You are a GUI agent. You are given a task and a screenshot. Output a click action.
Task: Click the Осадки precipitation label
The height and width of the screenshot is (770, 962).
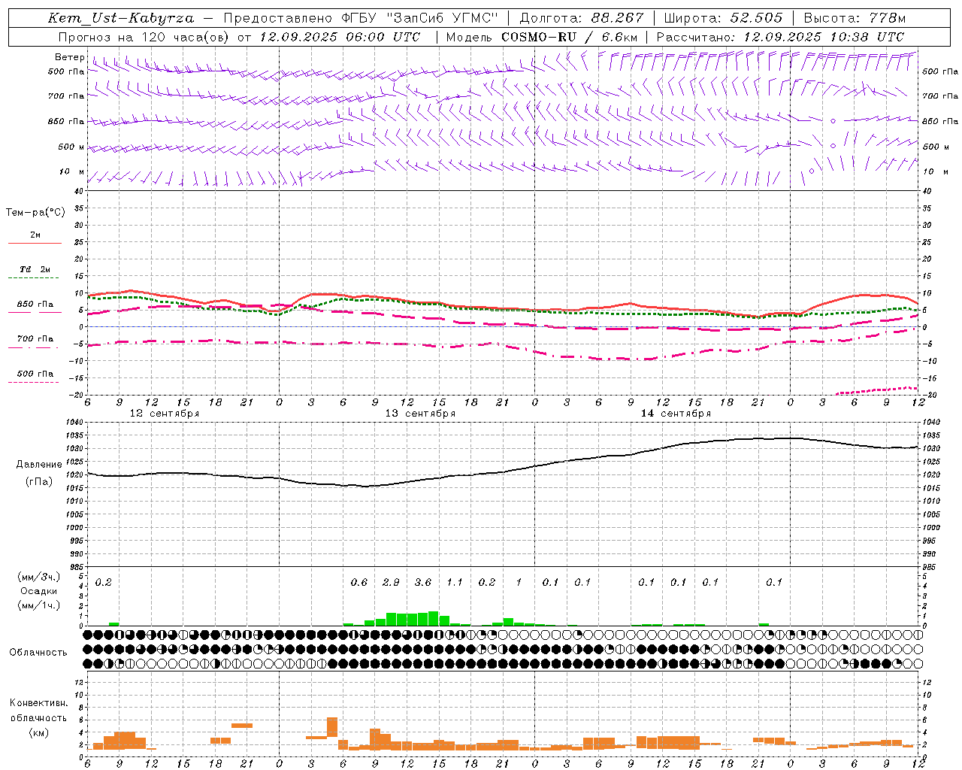tap(38, 591)
